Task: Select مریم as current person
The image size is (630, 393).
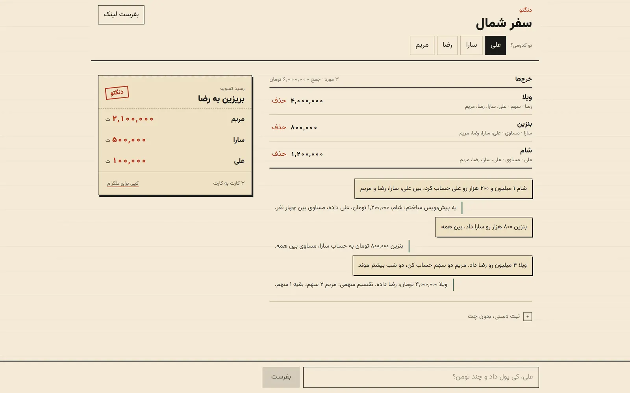Action: 422,45
